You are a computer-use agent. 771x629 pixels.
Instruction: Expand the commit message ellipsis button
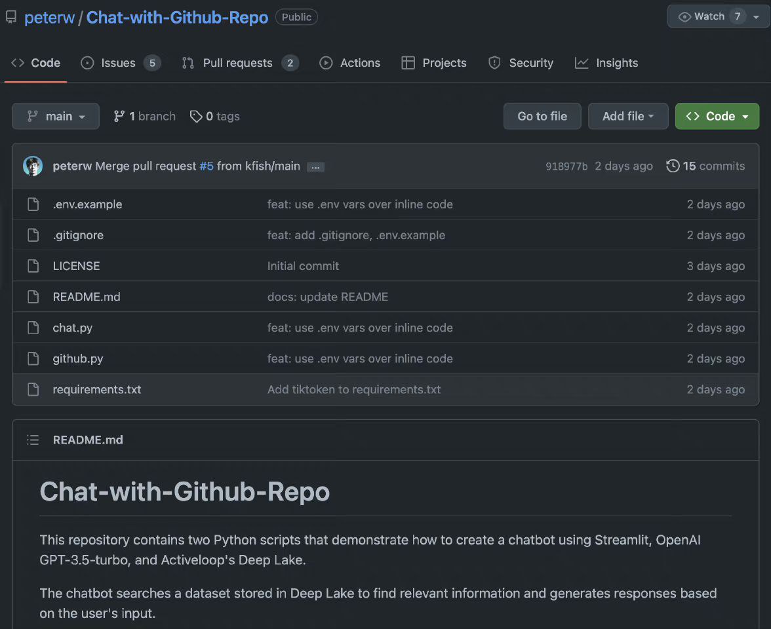click(315, 166)
